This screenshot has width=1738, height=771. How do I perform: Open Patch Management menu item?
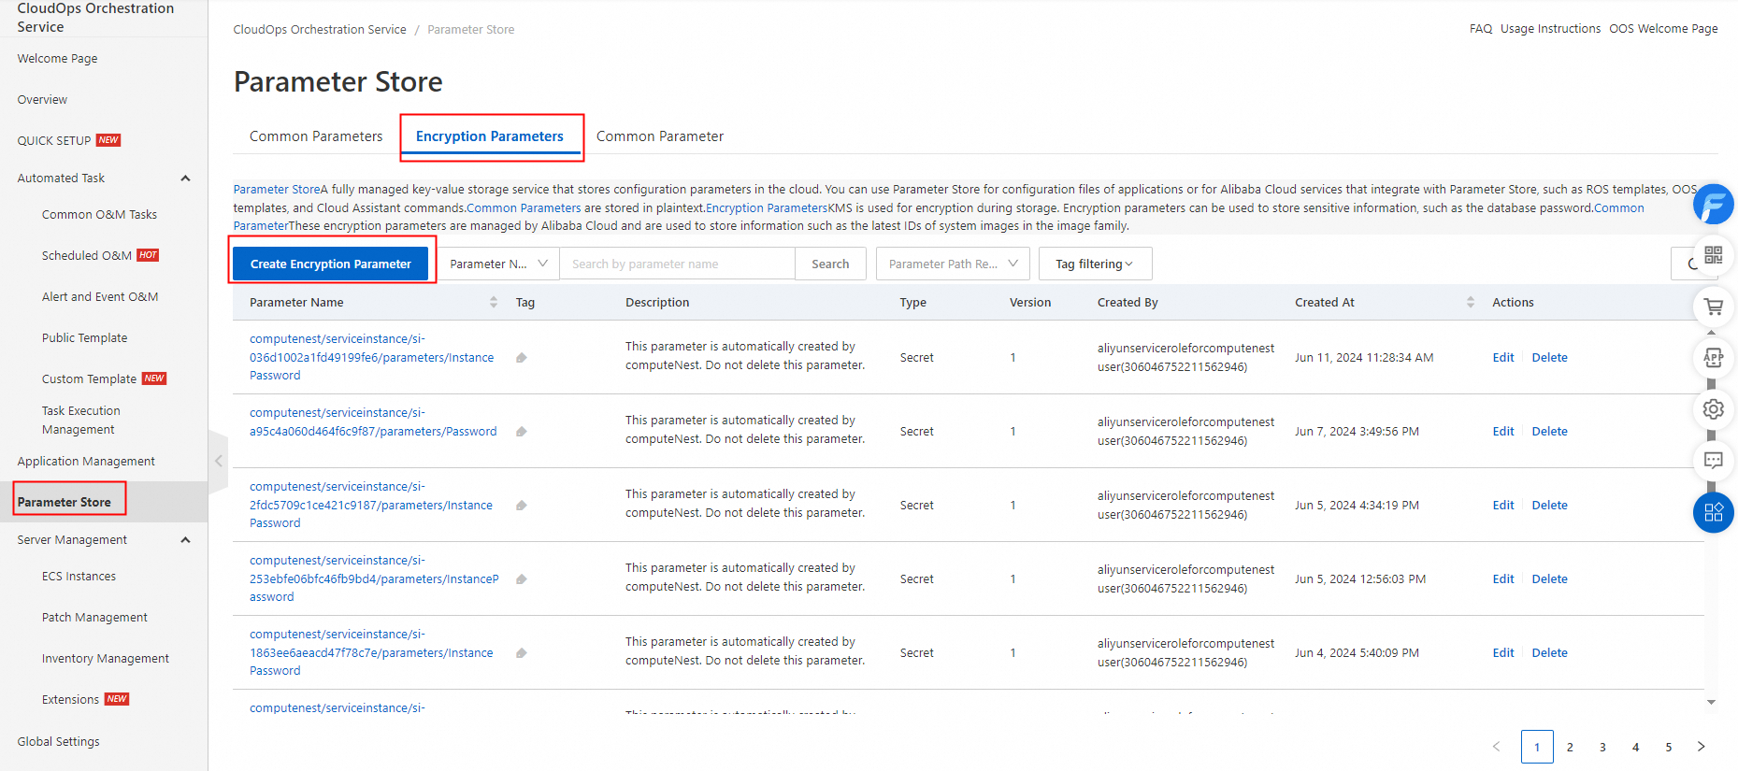point(94,618)
